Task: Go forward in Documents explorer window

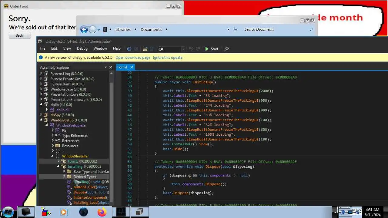Action: pos(92,29)
